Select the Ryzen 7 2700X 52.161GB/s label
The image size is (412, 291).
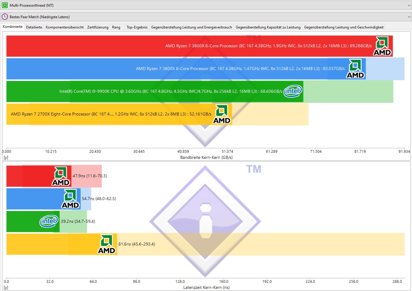point(111,114)
